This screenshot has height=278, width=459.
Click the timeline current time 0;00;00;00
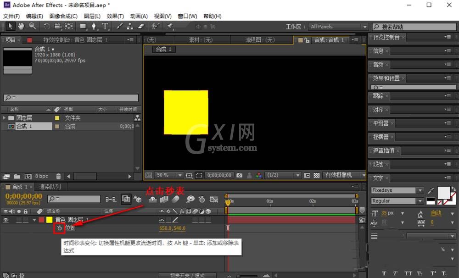click(24, 196)
